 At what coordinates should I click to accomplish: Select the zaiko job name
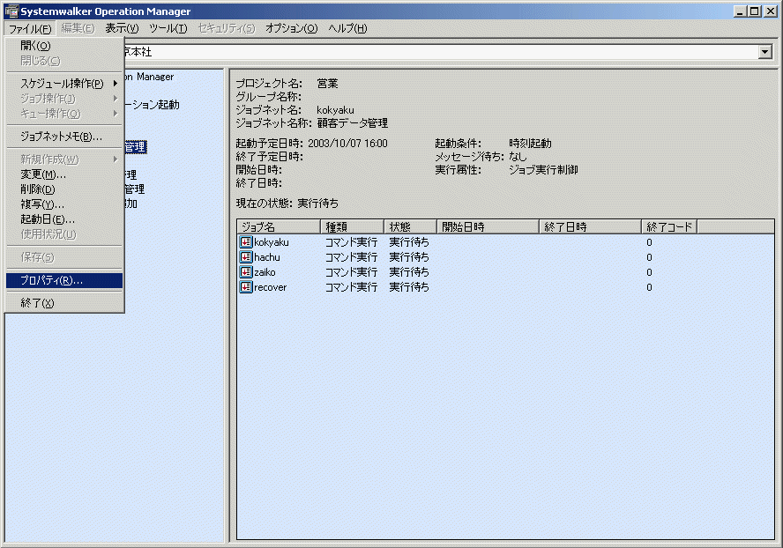click(265, 272)
